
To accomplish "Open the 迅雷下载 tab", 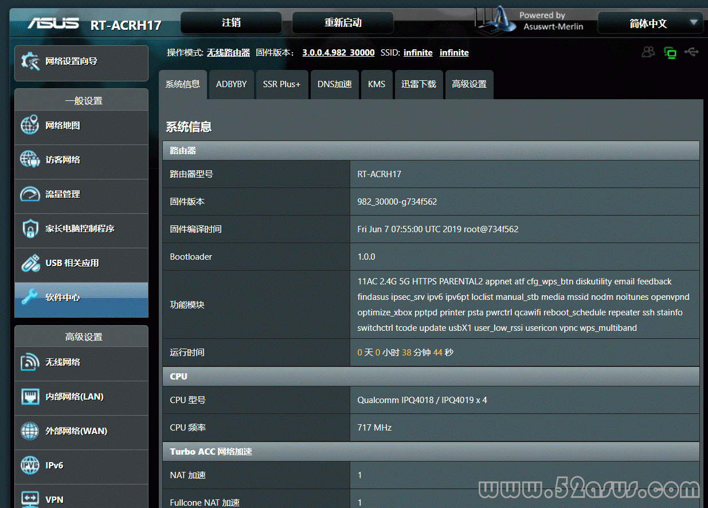I will (x=418, y=84).
